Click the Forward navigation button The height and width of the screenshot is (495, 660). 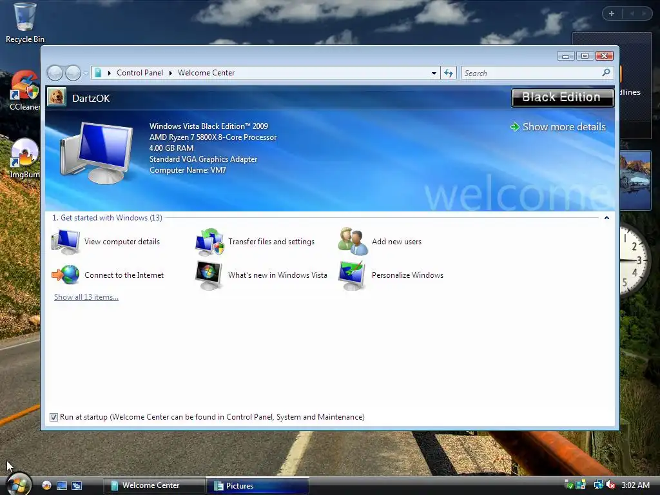coord(73,73)
